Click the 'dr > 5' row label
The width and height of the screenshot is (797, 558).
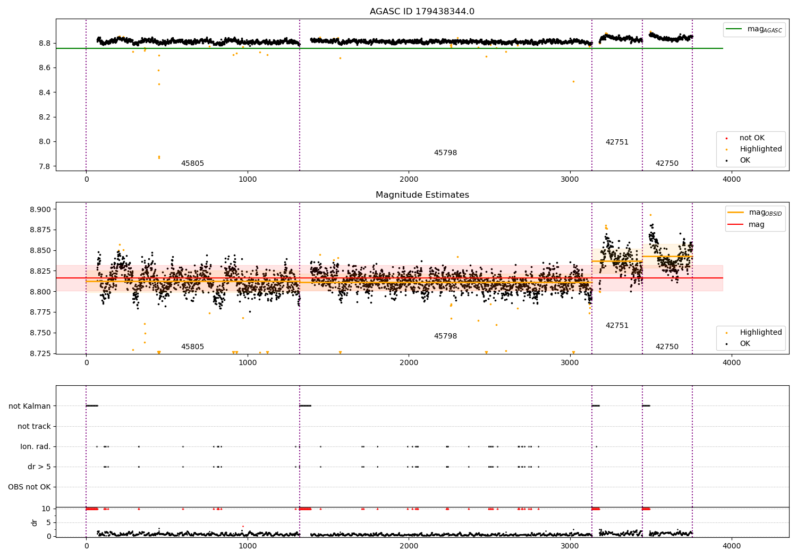(39, 467)
